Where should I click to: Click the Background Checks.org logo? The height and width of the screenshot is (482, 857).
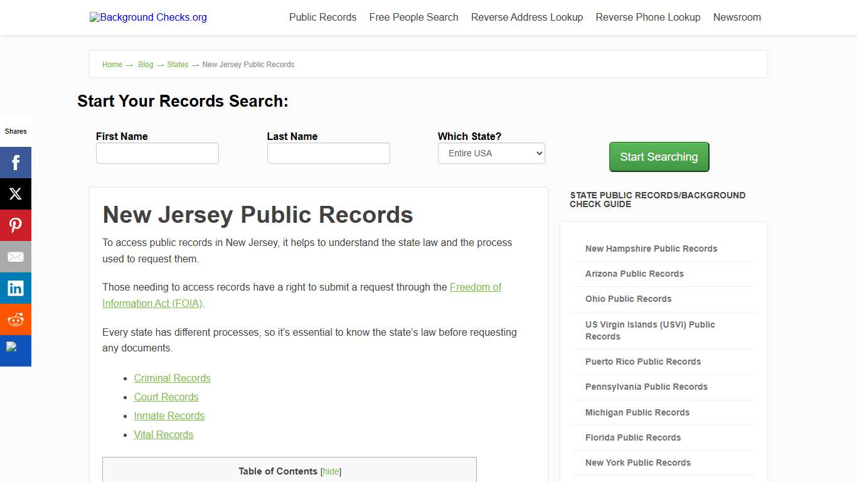tap(148, 17)
